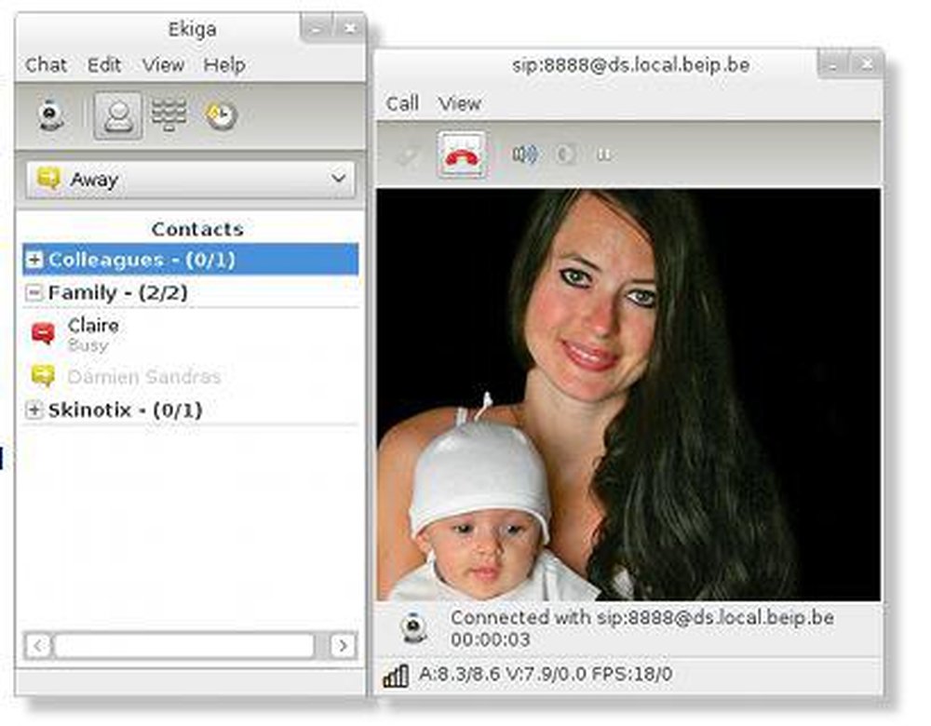Open the dialpad view
931x726 pixels.
click(166, 114)
